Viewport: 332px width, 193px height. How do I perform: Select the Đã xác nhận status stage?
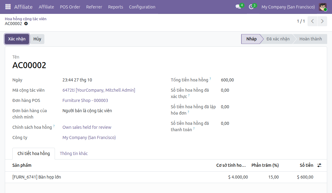pos(278,39)
